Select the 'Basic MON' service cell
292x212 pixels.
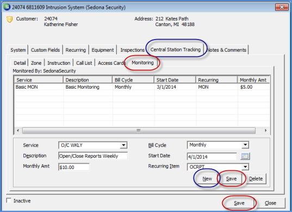(39, 87)
